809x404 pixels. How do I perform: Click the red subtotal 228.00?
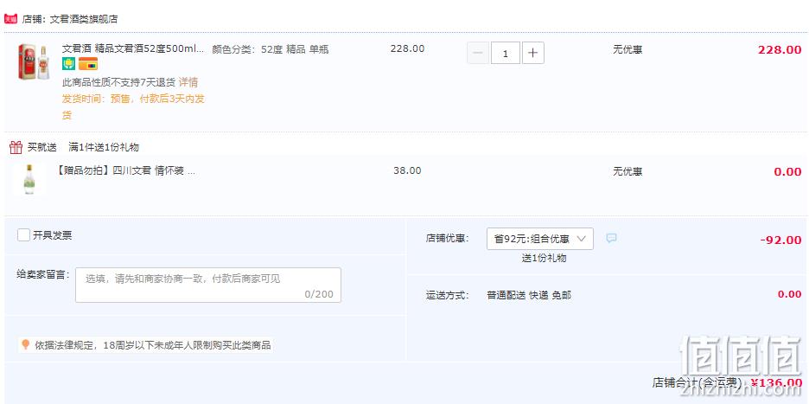pyautogui.click(x=780, y=50)
